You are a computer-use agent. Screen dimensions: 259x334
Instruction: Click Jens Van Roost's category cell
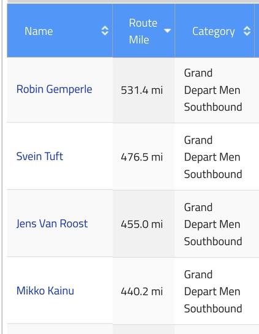[217, 224]
